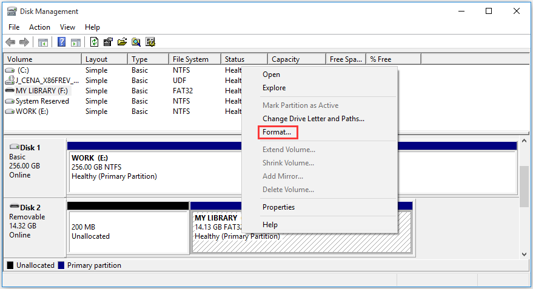The height and width of the screenshot is (289, 533).
Task: Click the Properties toolbar icon
Action: [108, 42]
